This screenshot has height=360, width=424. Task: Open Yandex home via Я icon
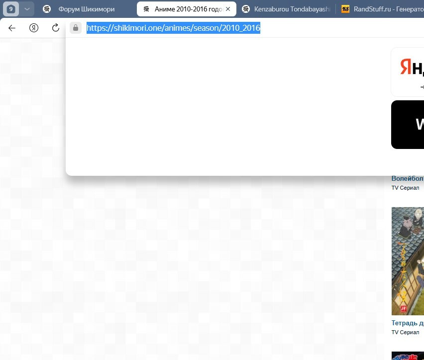34,28
